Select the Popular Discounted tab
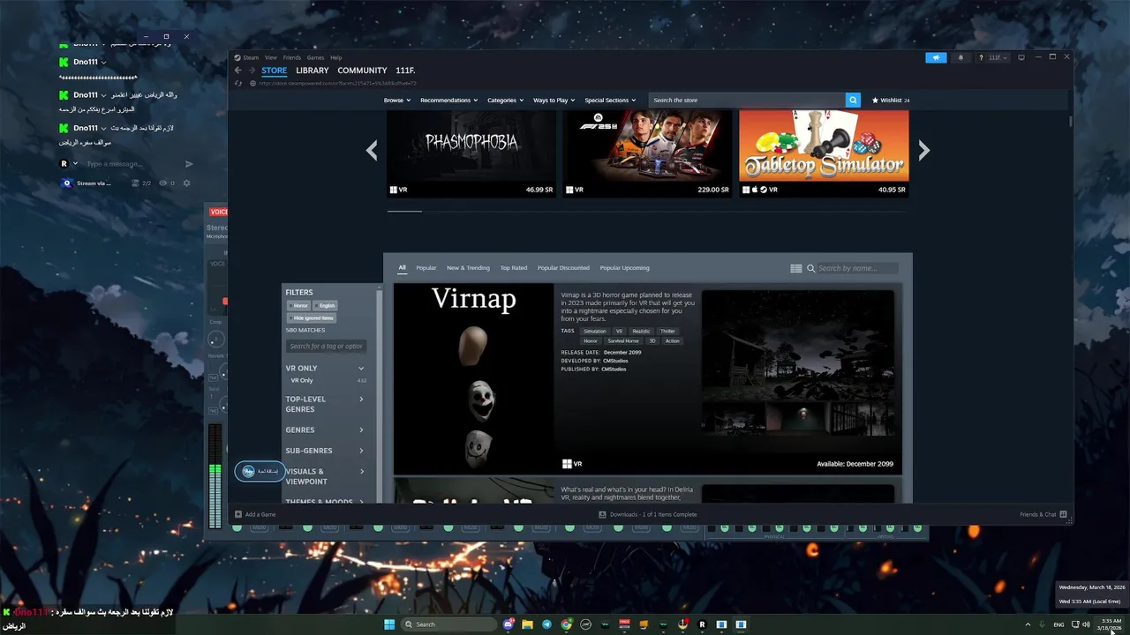Image resolution: width=1130 pixels, height=635 pixels. 563,268
